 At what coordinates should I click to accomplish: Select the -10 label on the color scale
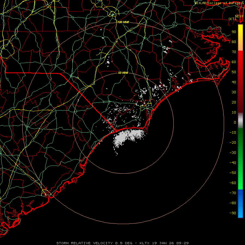pyautogui.click(x=233, y=133)
